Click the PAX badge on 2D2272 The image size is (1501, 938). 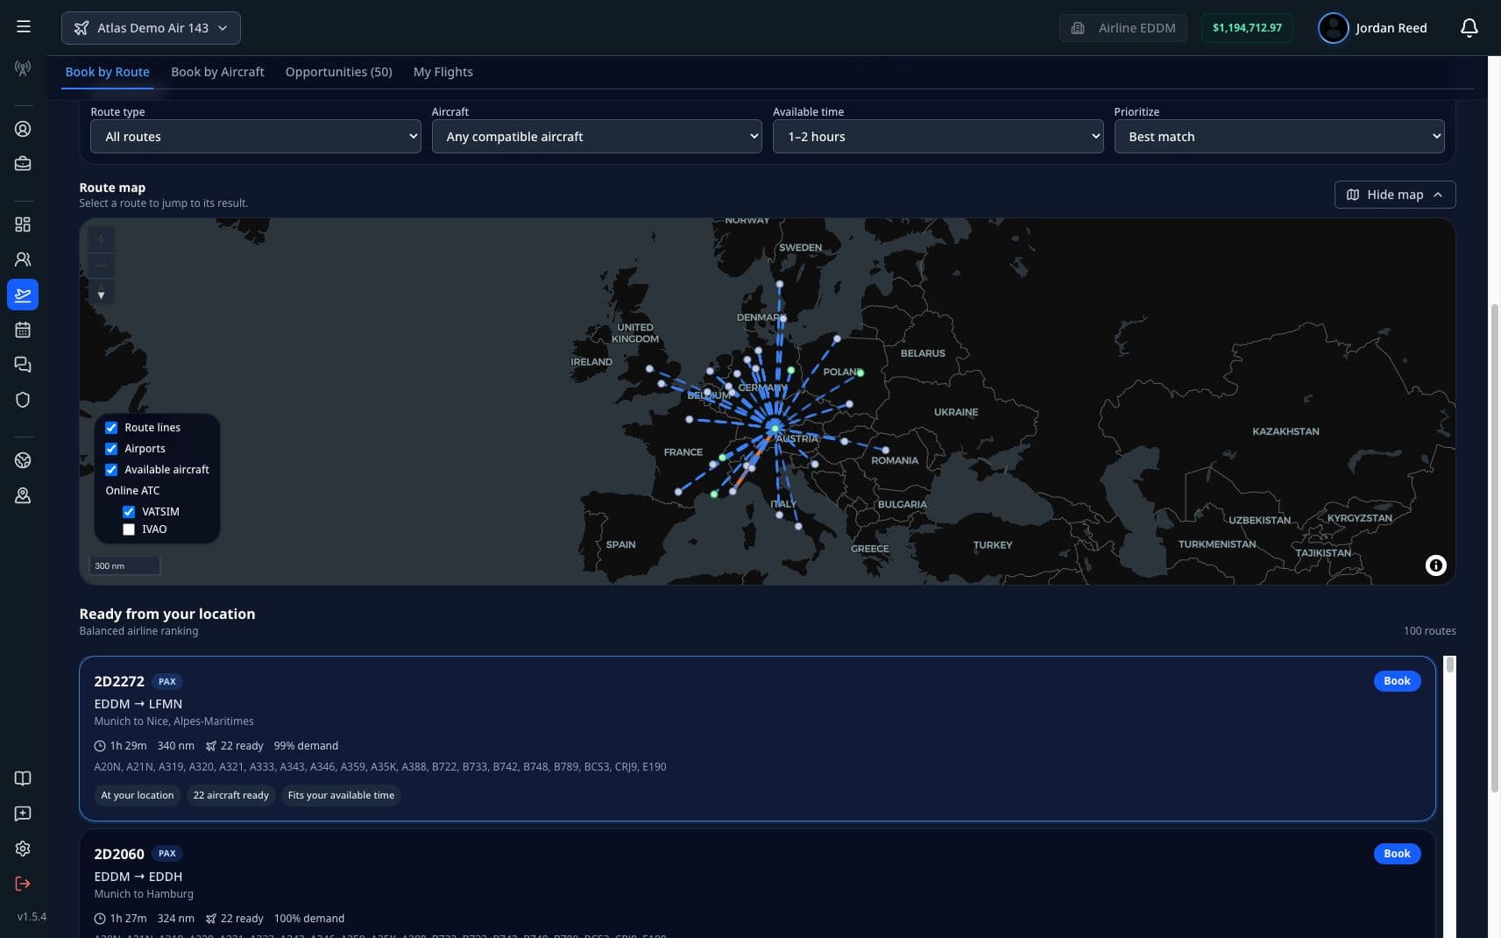click(166, 681)
